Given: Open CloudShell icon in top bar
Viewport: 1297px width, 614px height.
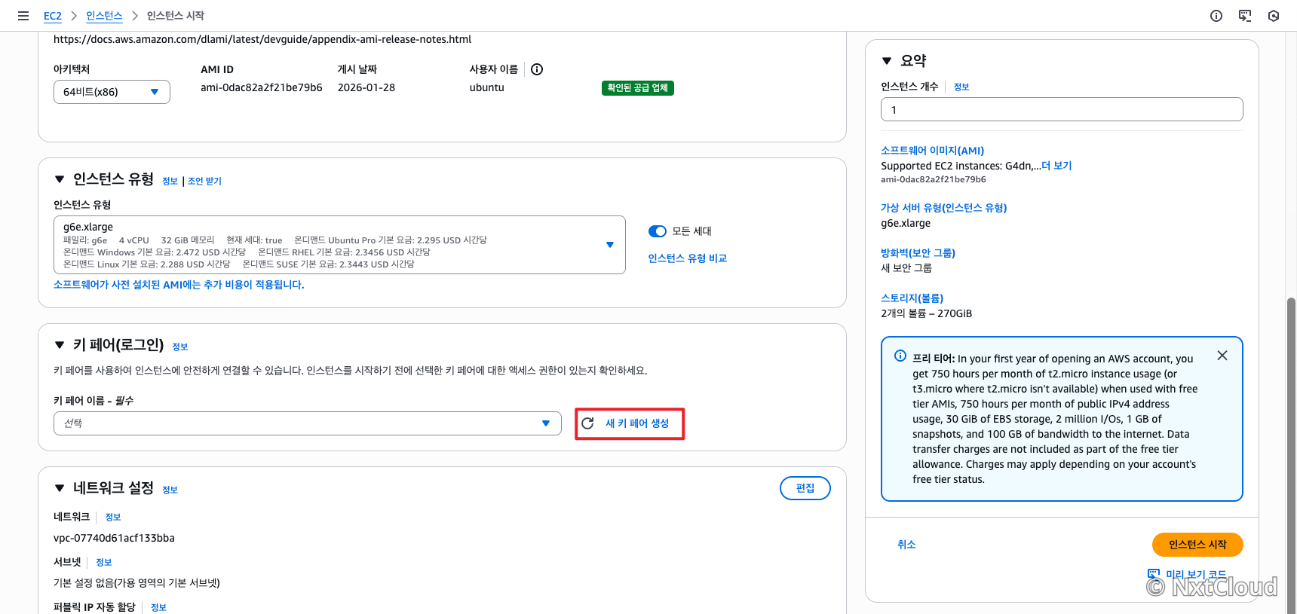Looking at the screenshot, I should (1245, 16).
